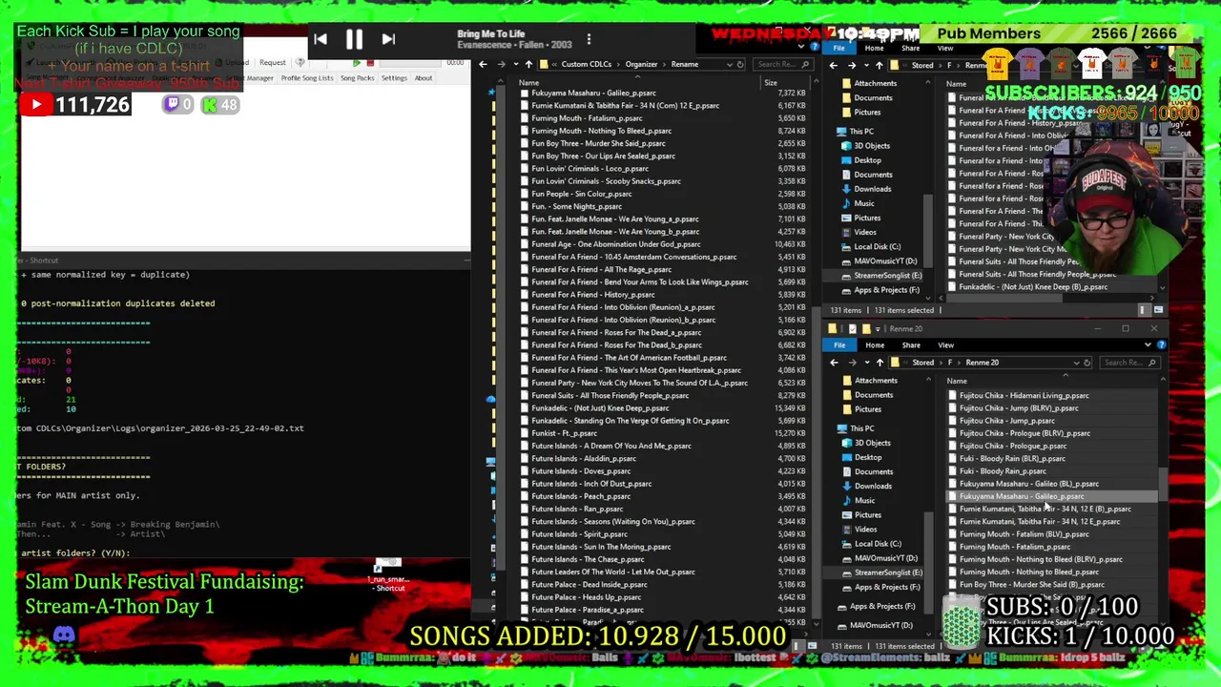Expand recent locations dropdown in Renme 20

coord(865,363)
